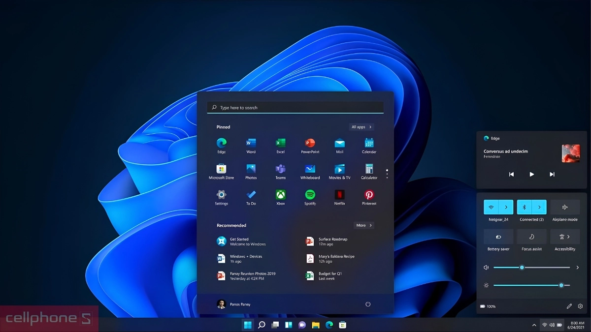Screen dimensions: 591x332
Task: Open Spotify from the Start menu
Action: 310,197
